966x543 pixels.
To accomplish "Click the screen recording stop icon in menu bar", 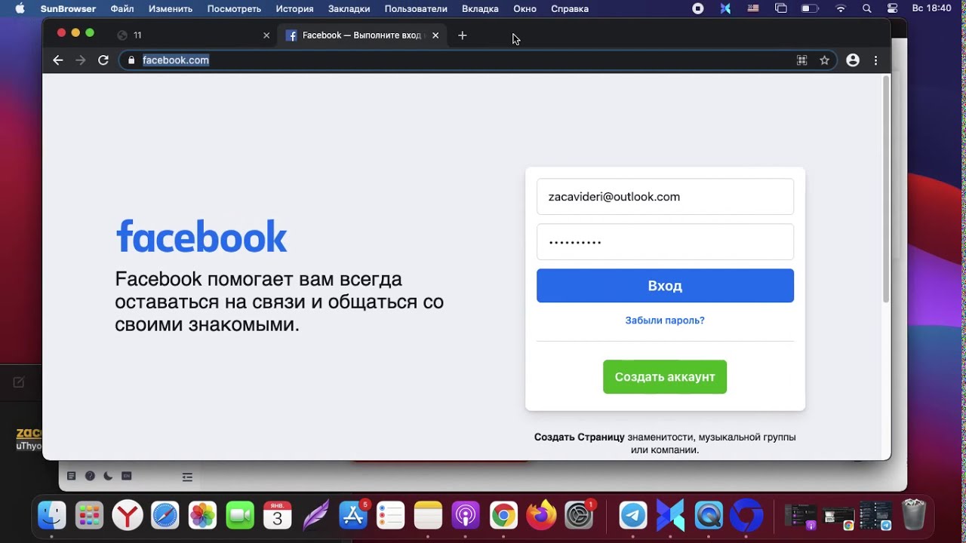I will 698,9.
